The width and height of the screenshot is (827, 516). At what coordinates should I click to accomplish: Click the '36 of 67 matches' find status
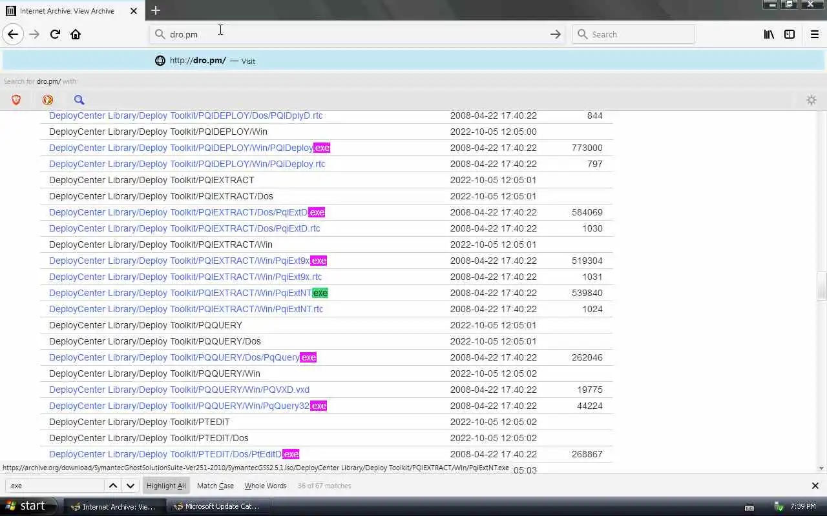324,486
